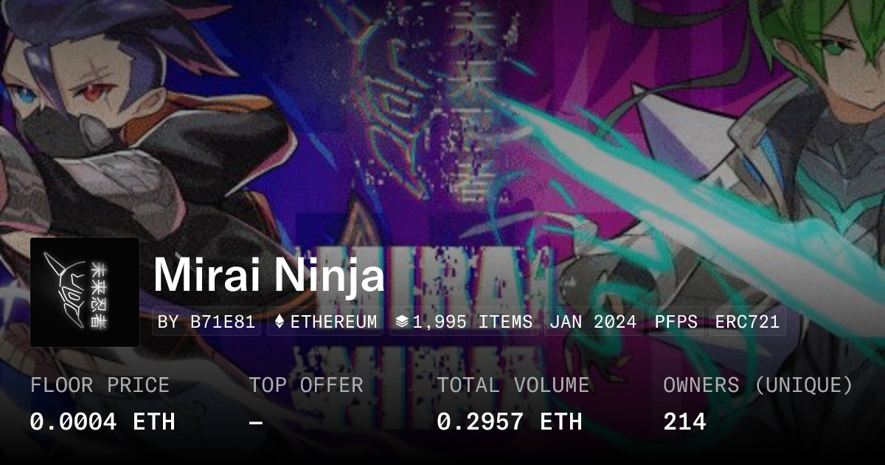Screen dimensions: 885x465
Task: Select the JAN 2024 date badge
Action: coord(593,322)
